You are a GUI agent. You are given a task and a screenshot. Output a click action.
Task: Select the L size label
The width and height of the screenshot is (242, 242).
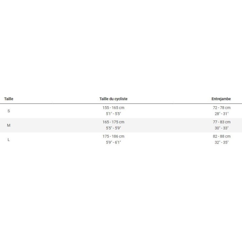[9, 139]
